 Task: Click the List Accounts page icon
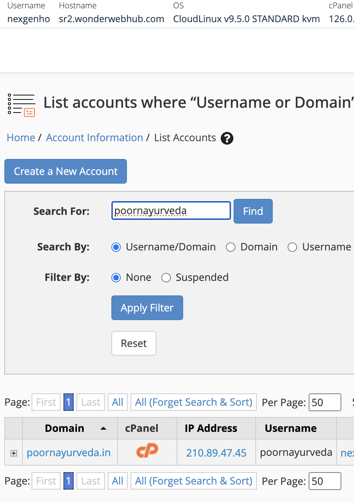21,105
